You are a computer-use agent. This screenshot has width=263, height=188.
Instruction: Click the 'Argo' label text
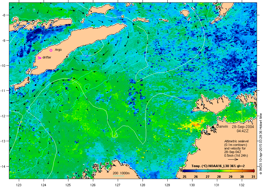pos(58,50)
